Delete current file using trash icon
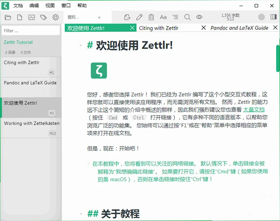The image size is (280, 221). [151, 17]
